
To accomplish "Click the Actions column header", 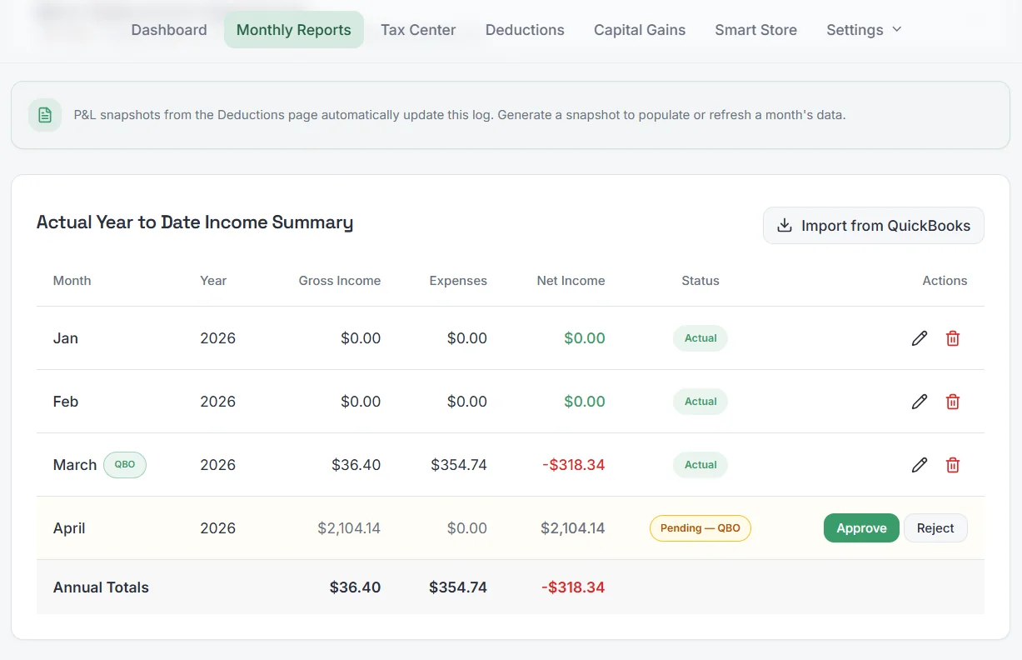I will point(945,281).
